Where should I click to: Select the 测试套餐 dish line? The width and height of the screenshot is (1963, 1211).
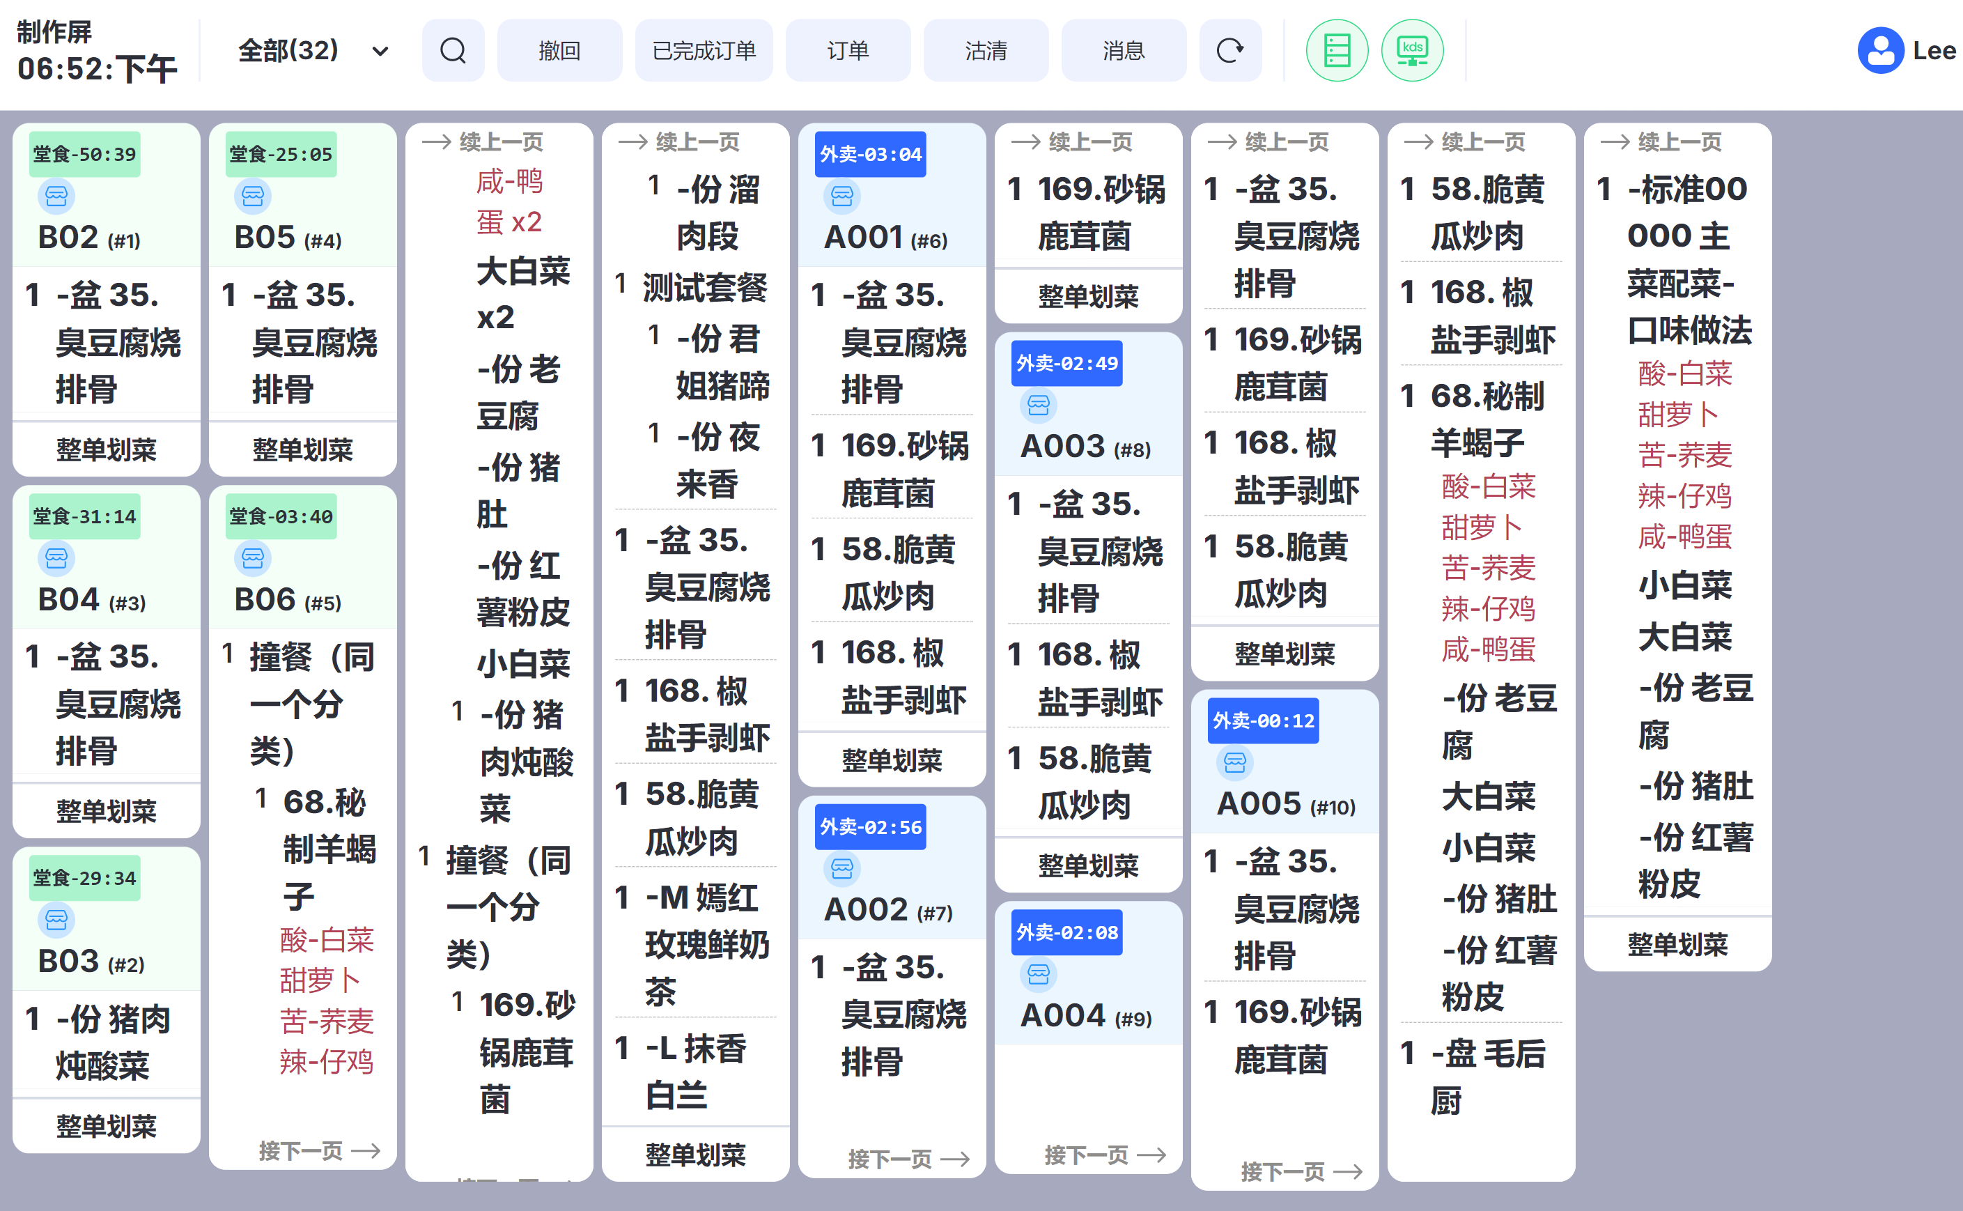pyautogui.click(x=703, y=287)
